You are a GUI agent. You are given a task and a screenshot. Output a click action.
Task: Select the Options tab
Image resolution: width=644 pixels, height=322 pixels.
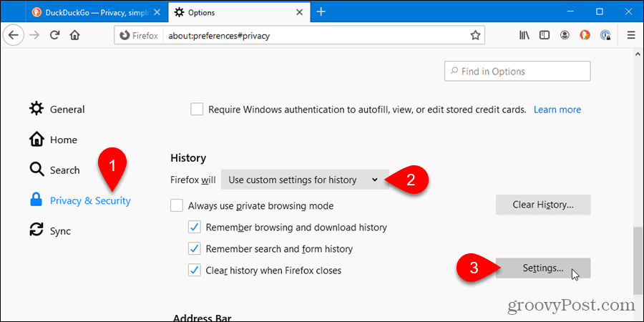[238, 12]
